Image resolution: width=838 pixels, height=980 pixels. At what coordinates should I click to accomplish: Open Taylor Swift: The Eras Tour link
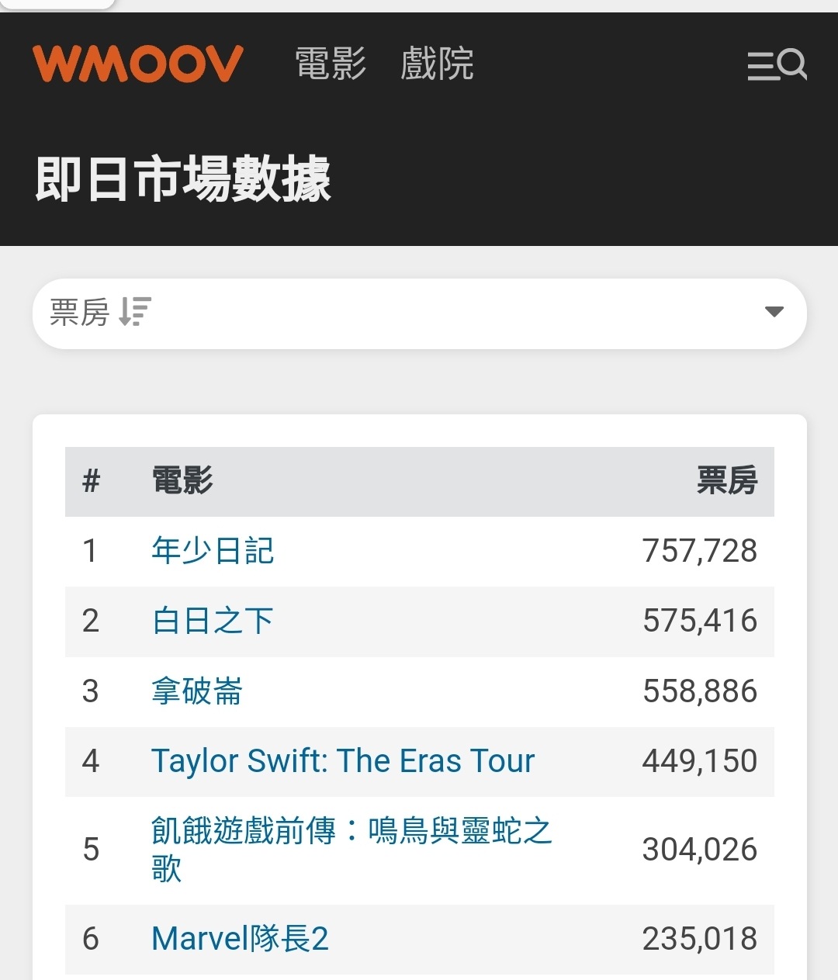click(x=343, y=761)
